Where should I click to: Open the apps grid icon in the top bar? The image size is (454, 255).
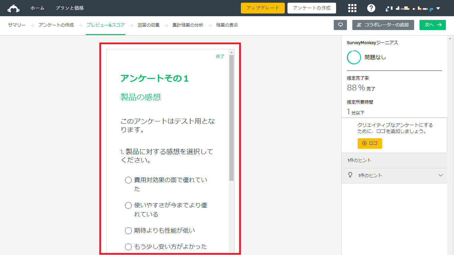coord(352,8)
